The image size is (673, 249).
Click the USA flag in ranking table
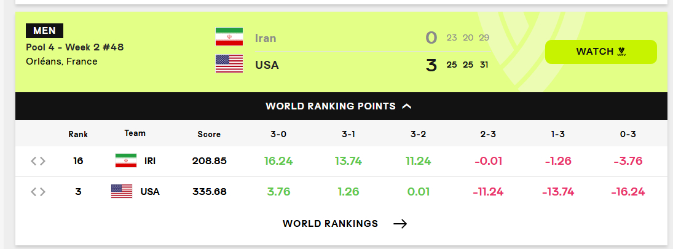click(122, 191)
